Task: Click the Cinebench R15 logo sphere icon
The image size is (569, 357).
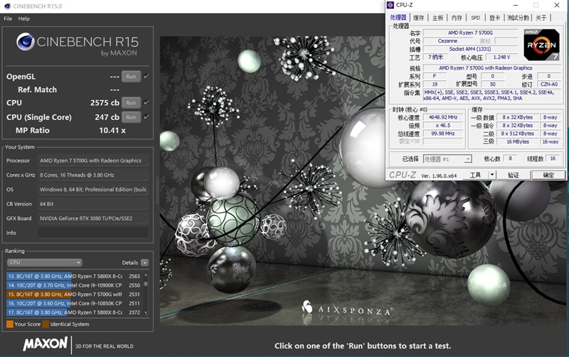Action: (26, 43)
